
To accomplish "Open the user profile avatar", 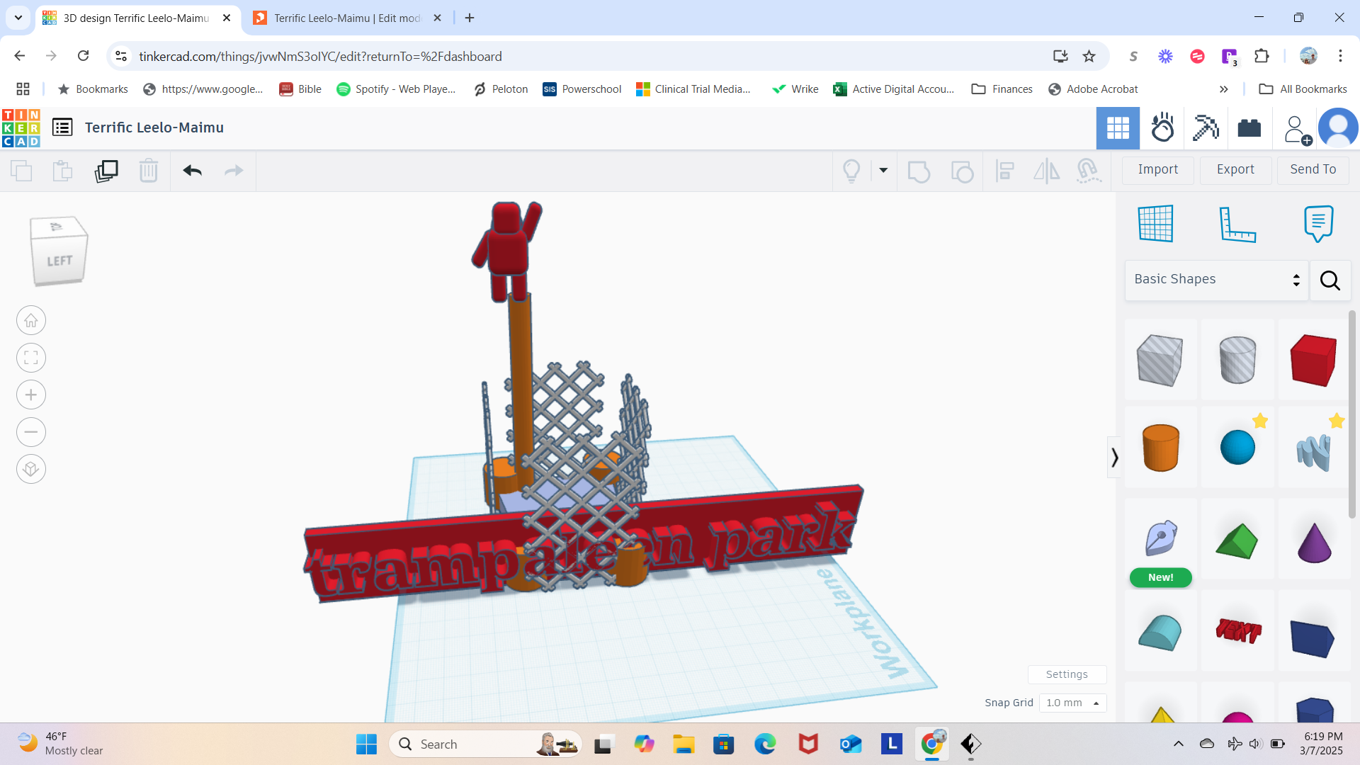I will pyautogui.click(x=1338, y=128).
